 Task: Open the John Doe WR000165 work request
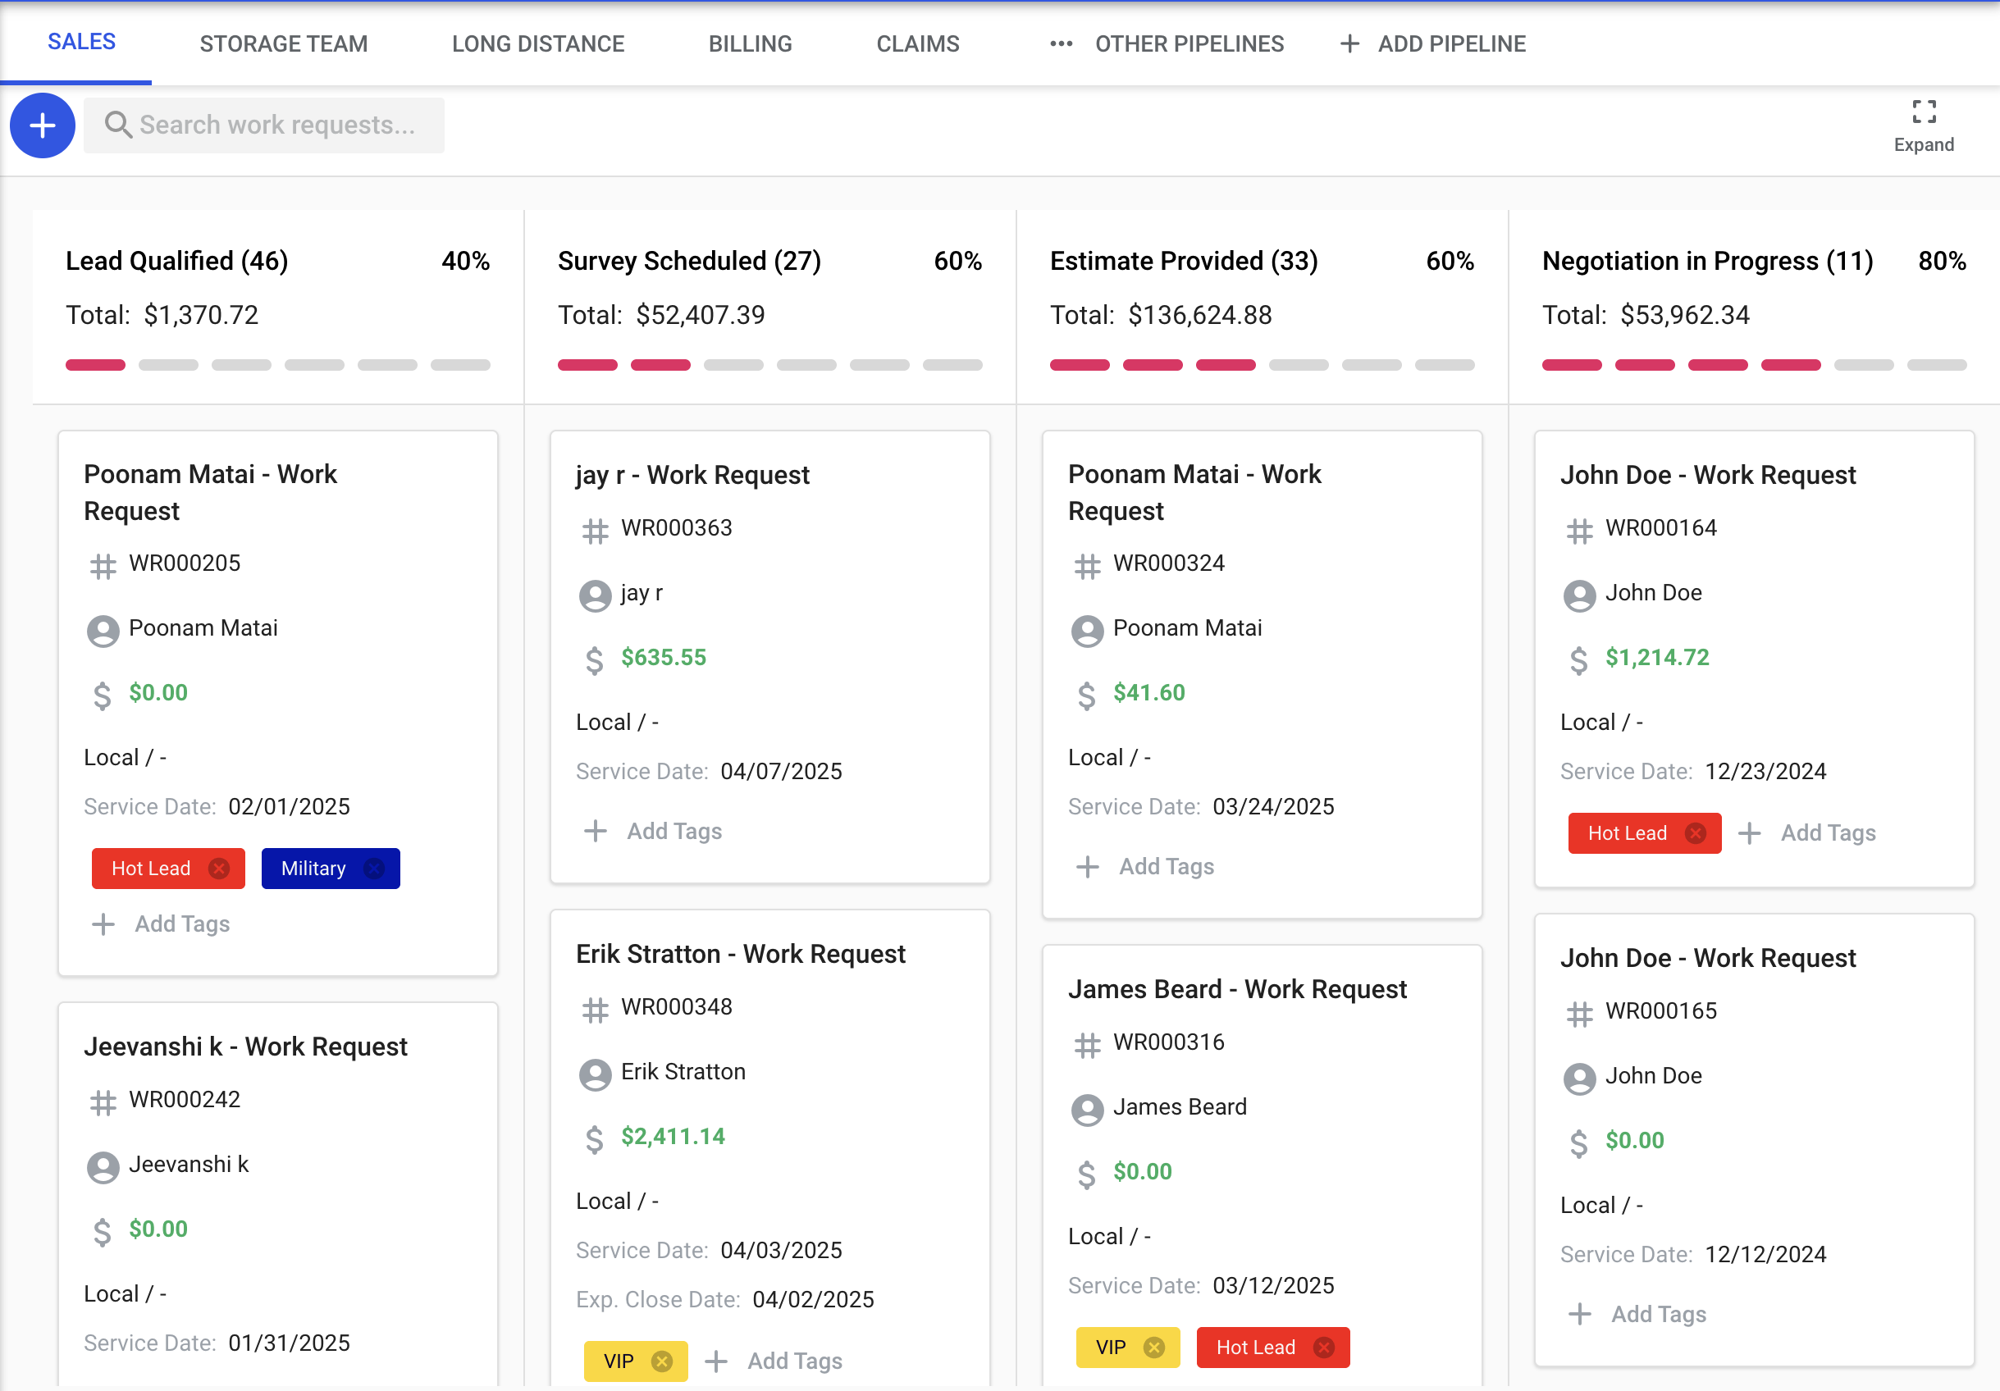(1707, 958)
